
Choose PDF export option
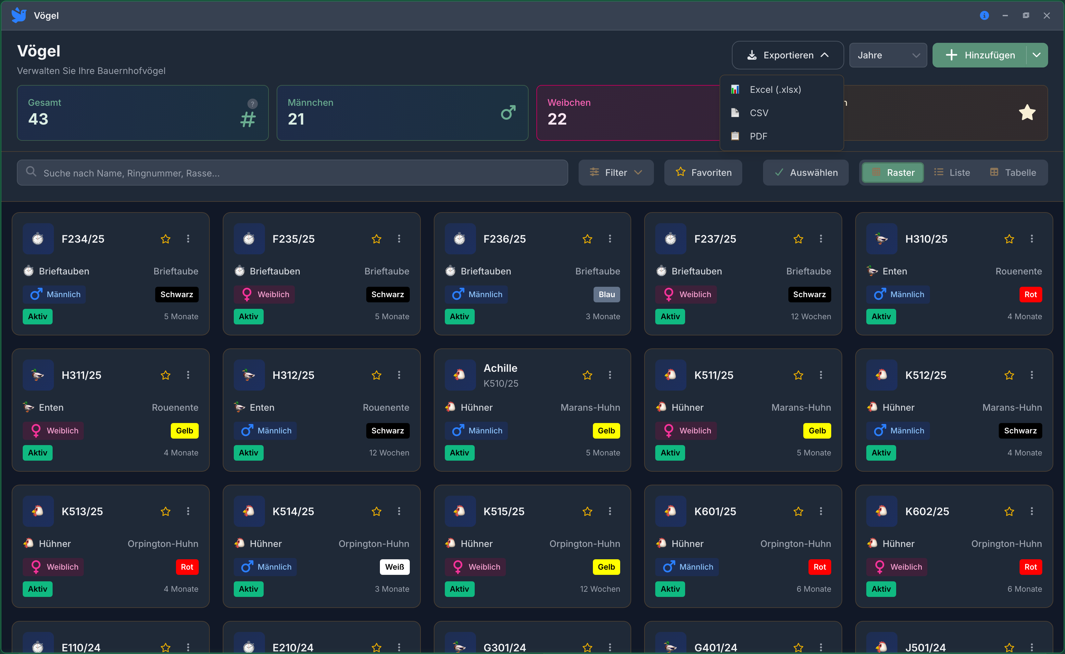[782, 136]
